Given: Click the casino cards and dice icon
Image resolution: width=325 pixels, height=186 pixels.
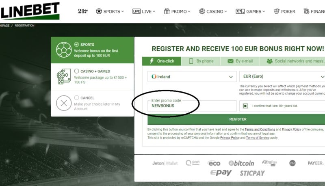Looking at the screenshot, I should click(x=63, y=76).
